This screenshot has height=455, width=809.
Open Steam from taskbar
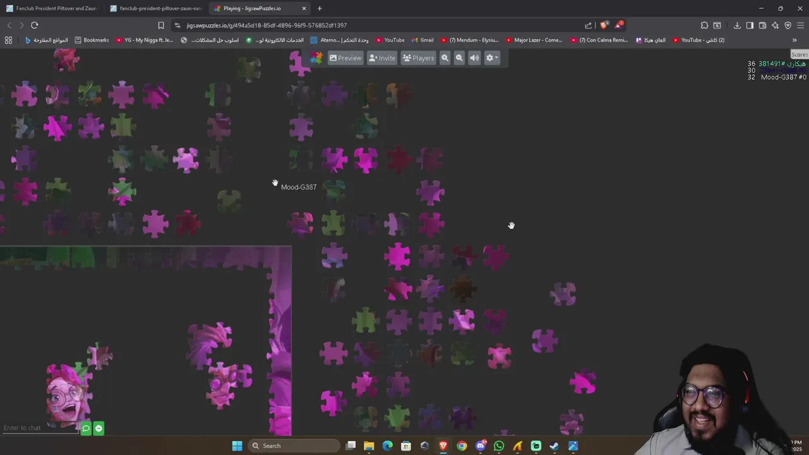tap(554, 446)
